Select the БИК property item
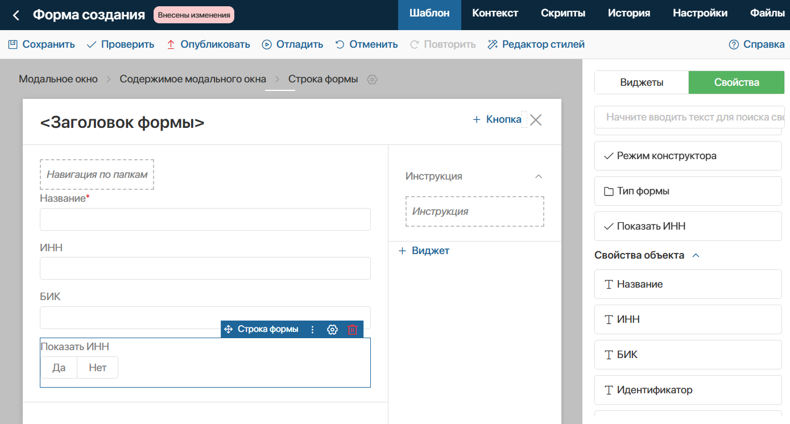 (688, 355)
